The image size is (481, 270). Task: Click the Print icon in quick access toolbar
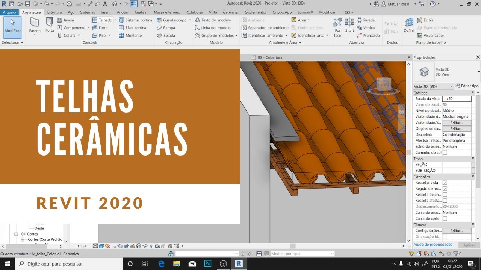coord(69,4)
